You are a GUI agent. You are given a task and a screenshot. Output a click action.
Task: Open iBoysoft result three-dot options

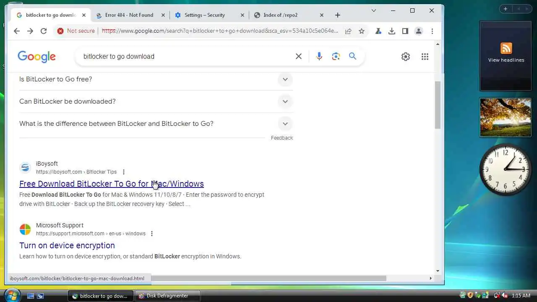[123, 172]
